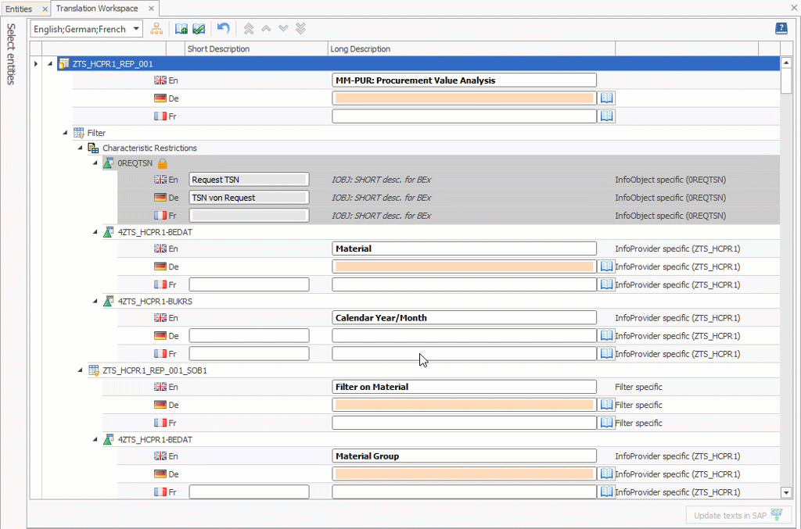Collapse 4ZTS_HCPR1-BEDAT under ZTS_HCPR1_REP_001_SOB1
Viewport: 801px width, 529px height.
tap(95, 439)
